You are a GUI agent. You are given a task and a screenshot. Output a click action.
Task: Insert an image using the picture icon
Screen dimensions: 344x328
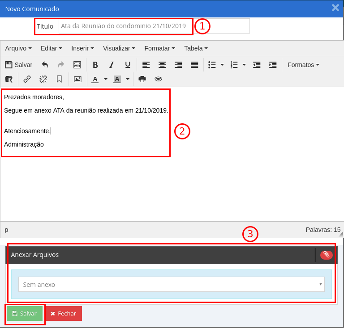coord(77,79)
